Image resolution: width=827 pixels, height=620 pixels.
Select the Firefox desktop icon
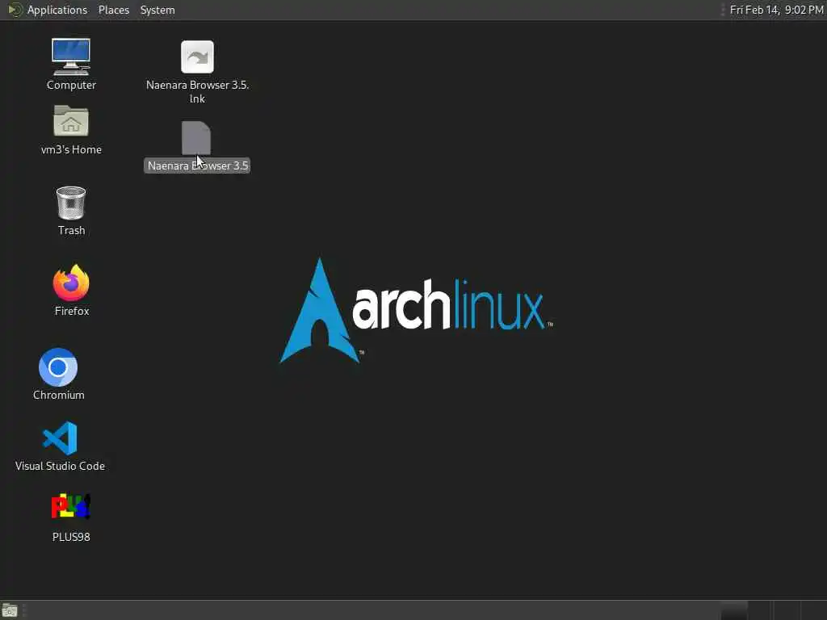(71, 283)
